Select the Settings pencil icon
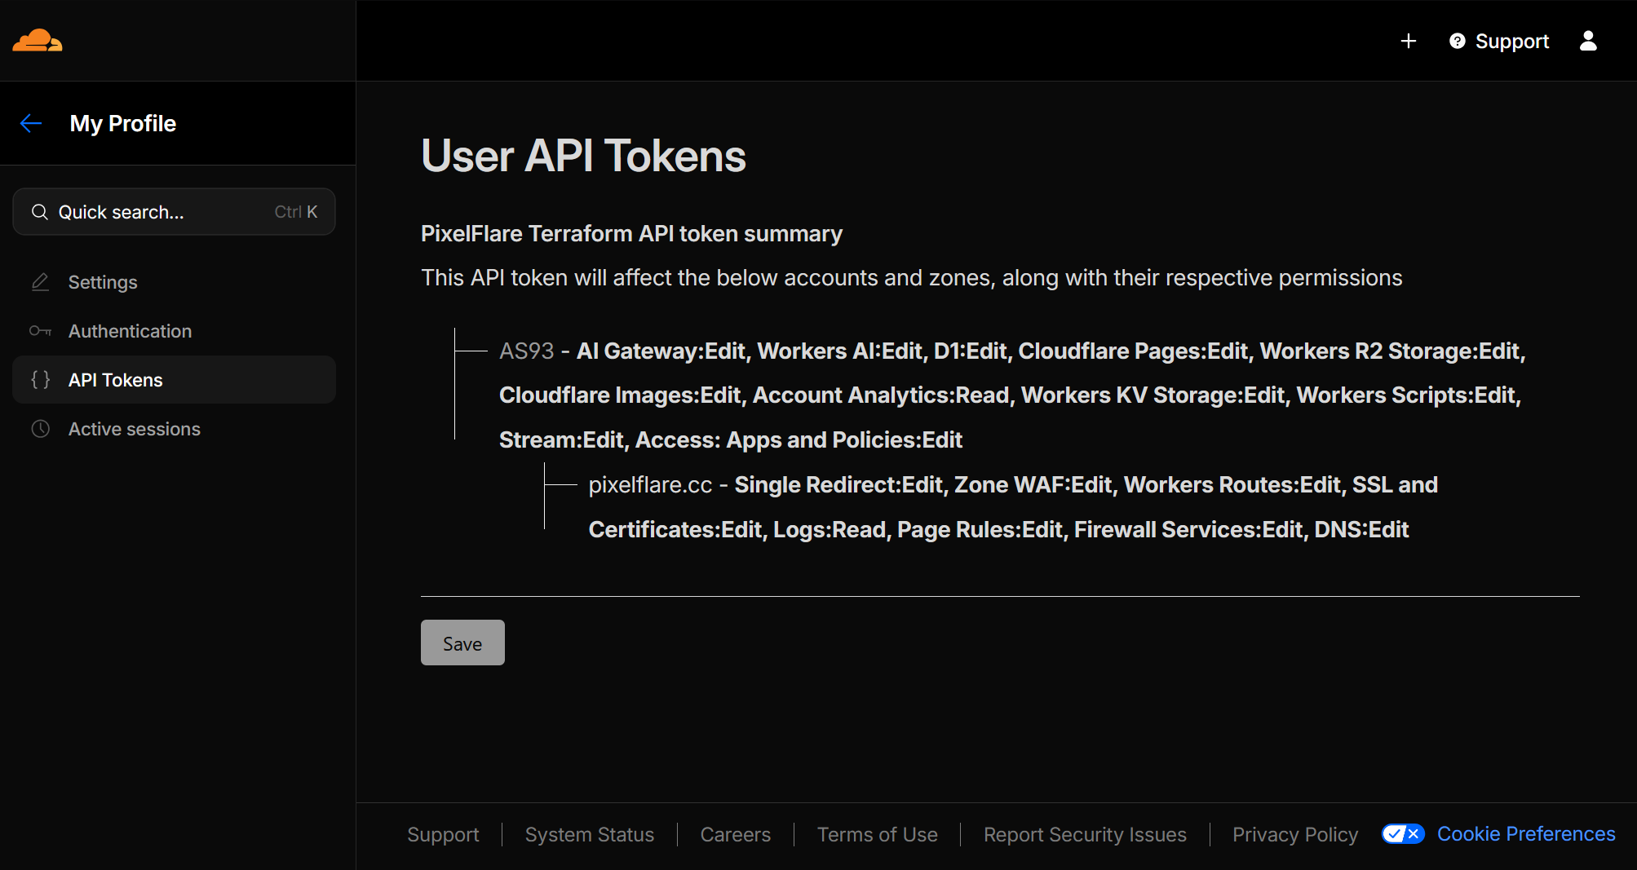Image resolution: width=1637 pixels, height=870 pixels. [39, 282]
